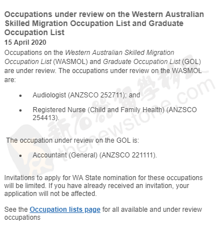Click the main article heading
Image resolution: width=218 pixels, height=226 pixels.
pos(104,23)
